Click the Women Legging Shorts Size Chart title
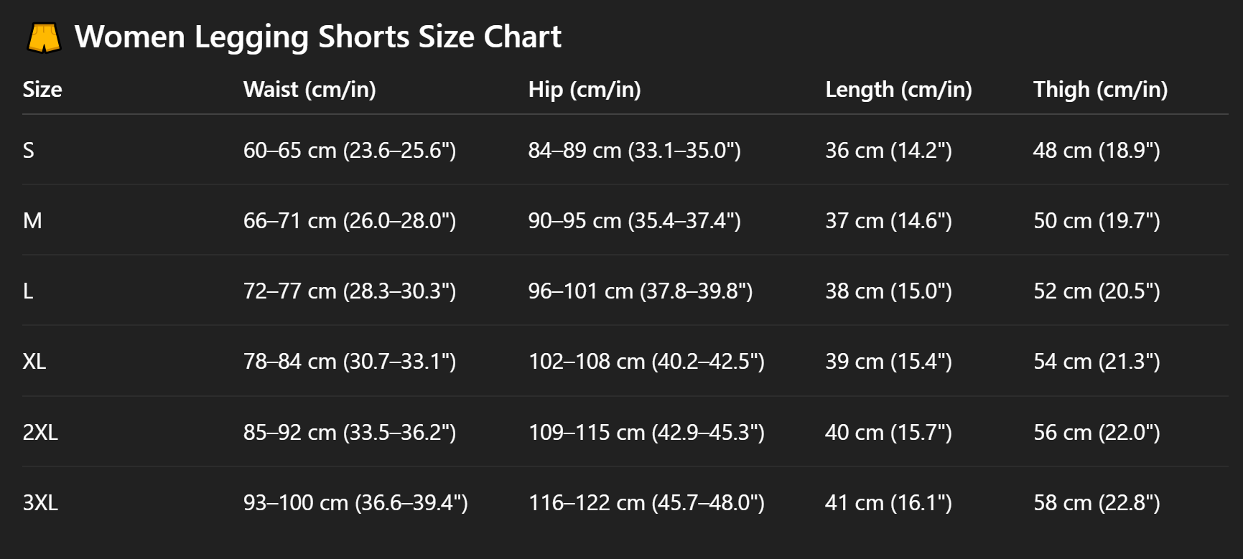1243x559 pixels. pos(317,37)
